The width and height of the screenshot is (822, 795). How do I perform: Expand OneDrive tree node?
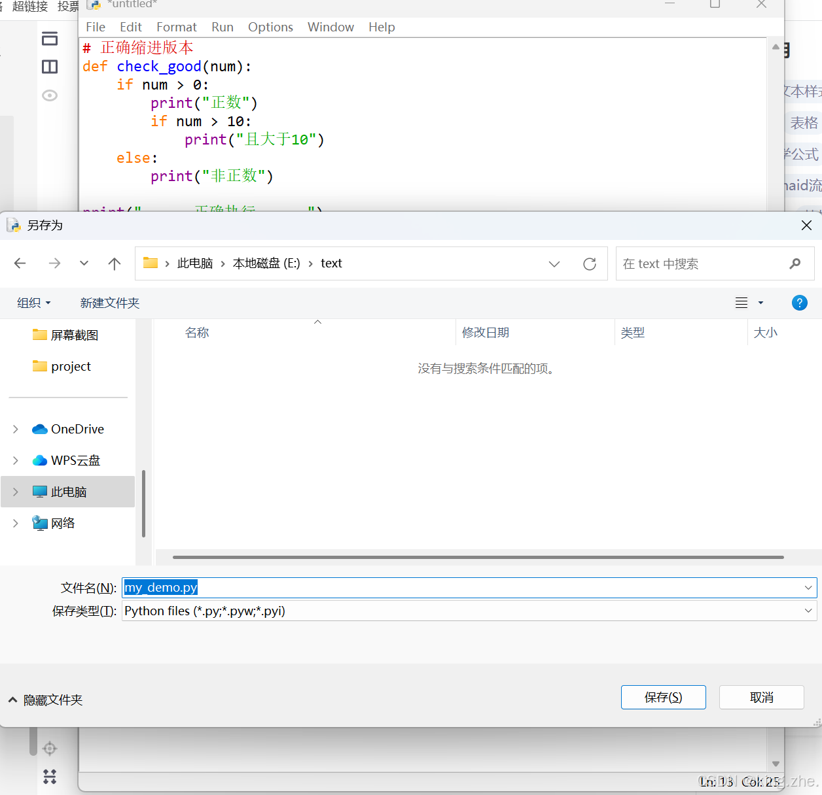16,429
